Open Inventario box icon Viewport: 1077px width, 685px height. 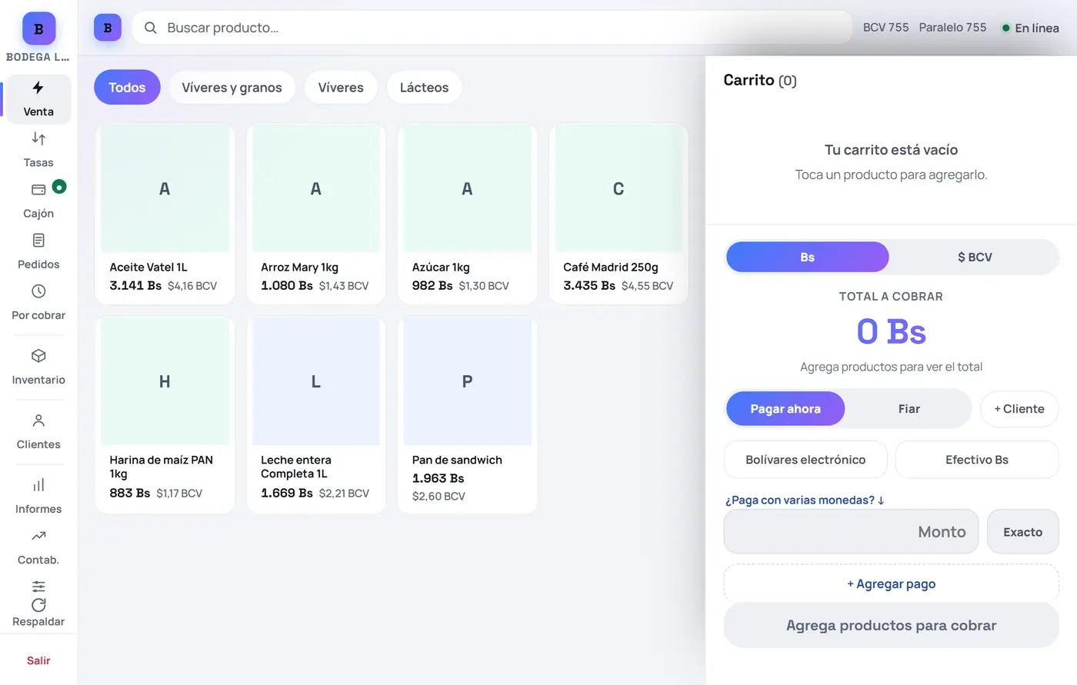coord(38,356)
